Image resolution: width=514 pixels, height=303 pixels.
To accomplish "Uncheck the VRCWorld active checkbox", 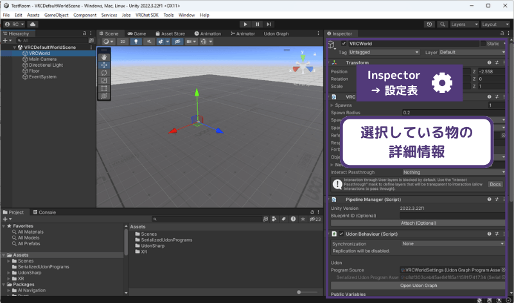I will coord(344,44).
